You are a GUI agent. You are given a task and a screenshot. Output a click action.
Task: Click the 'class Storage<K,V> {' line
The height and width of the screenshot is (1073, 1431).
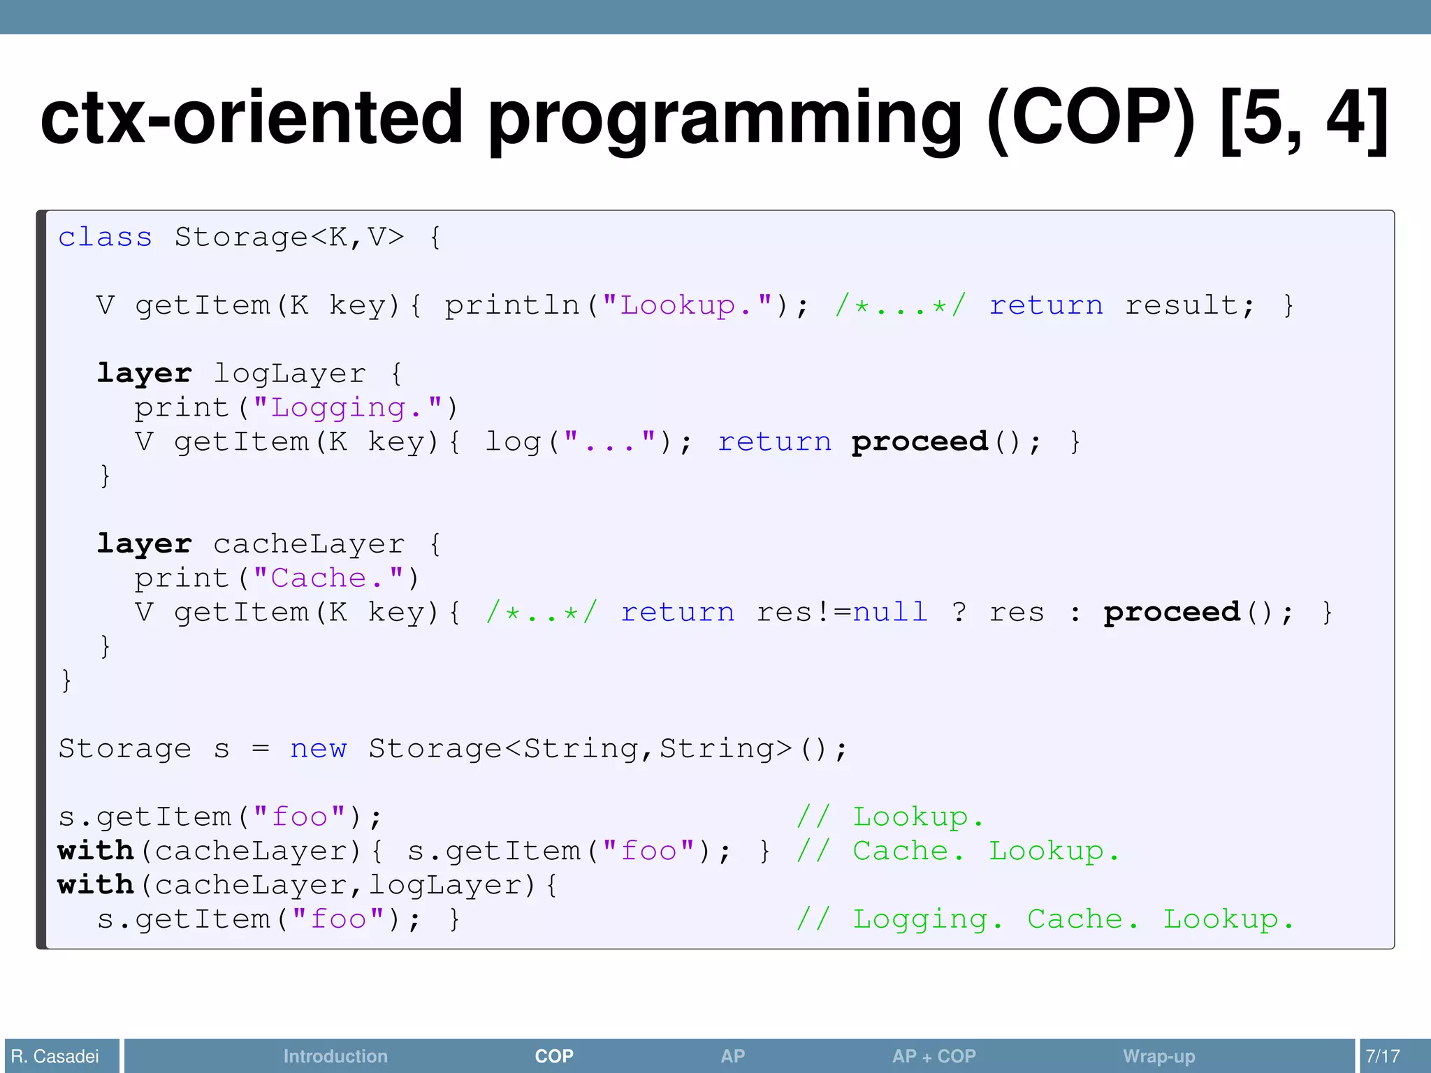(x=249, y=238)
